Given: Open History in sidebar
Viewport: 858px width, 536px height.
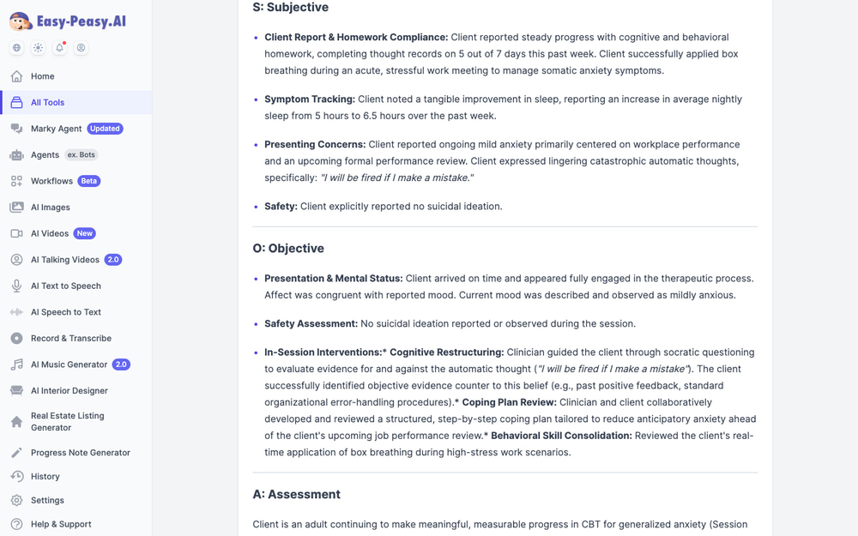Looking at the screenshot, I should point(76,476).
